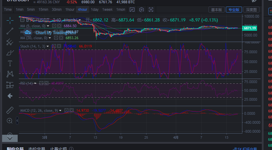This screenshot has height=150, width=272.
Task: Open the indicators chart icon in toolbar
Action: pyautogui.click(x=132, y=10)
